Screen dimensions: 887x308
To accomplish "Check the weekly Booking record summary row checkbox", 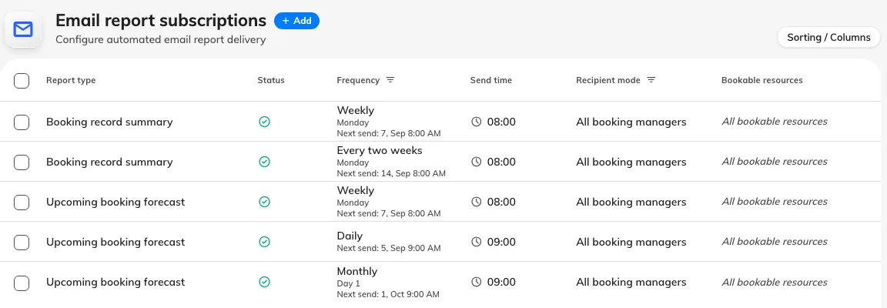I will click(22, 122).
